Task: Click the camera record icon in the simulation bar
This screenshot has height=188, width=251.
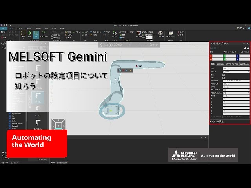Action: tap(153, 45)
